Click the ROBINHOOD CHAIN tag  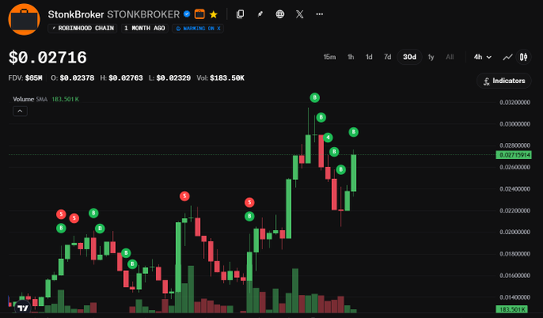82,28
